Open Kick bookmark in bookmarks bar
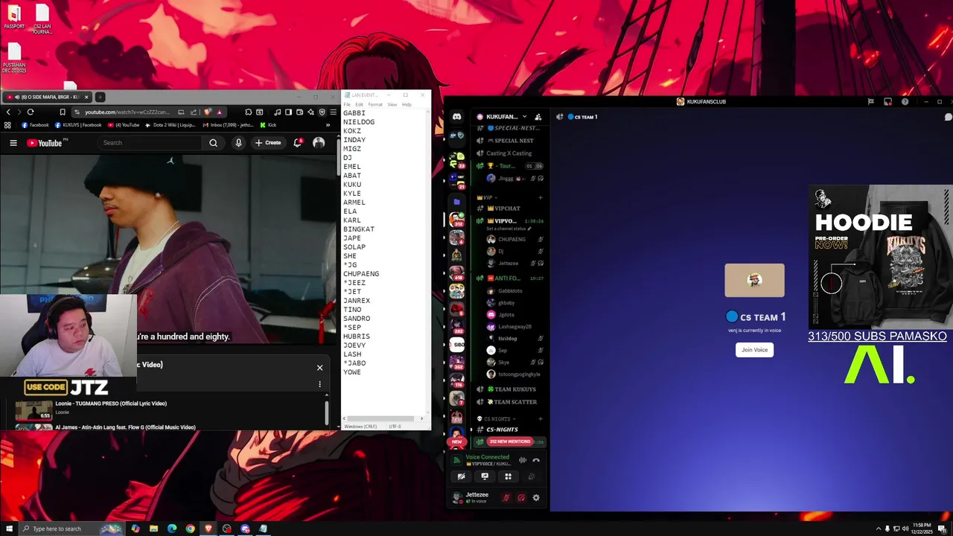This screenshot has height=536, width=953. point(268,125)
